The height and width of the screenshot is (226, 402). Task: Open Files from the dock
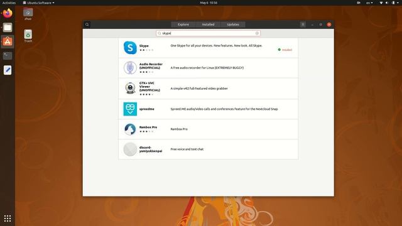click(x=8, y=28)
